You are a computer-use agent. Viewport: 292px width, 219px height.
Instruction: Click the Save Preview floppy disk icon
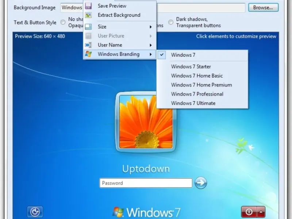[x=88, y=6]
